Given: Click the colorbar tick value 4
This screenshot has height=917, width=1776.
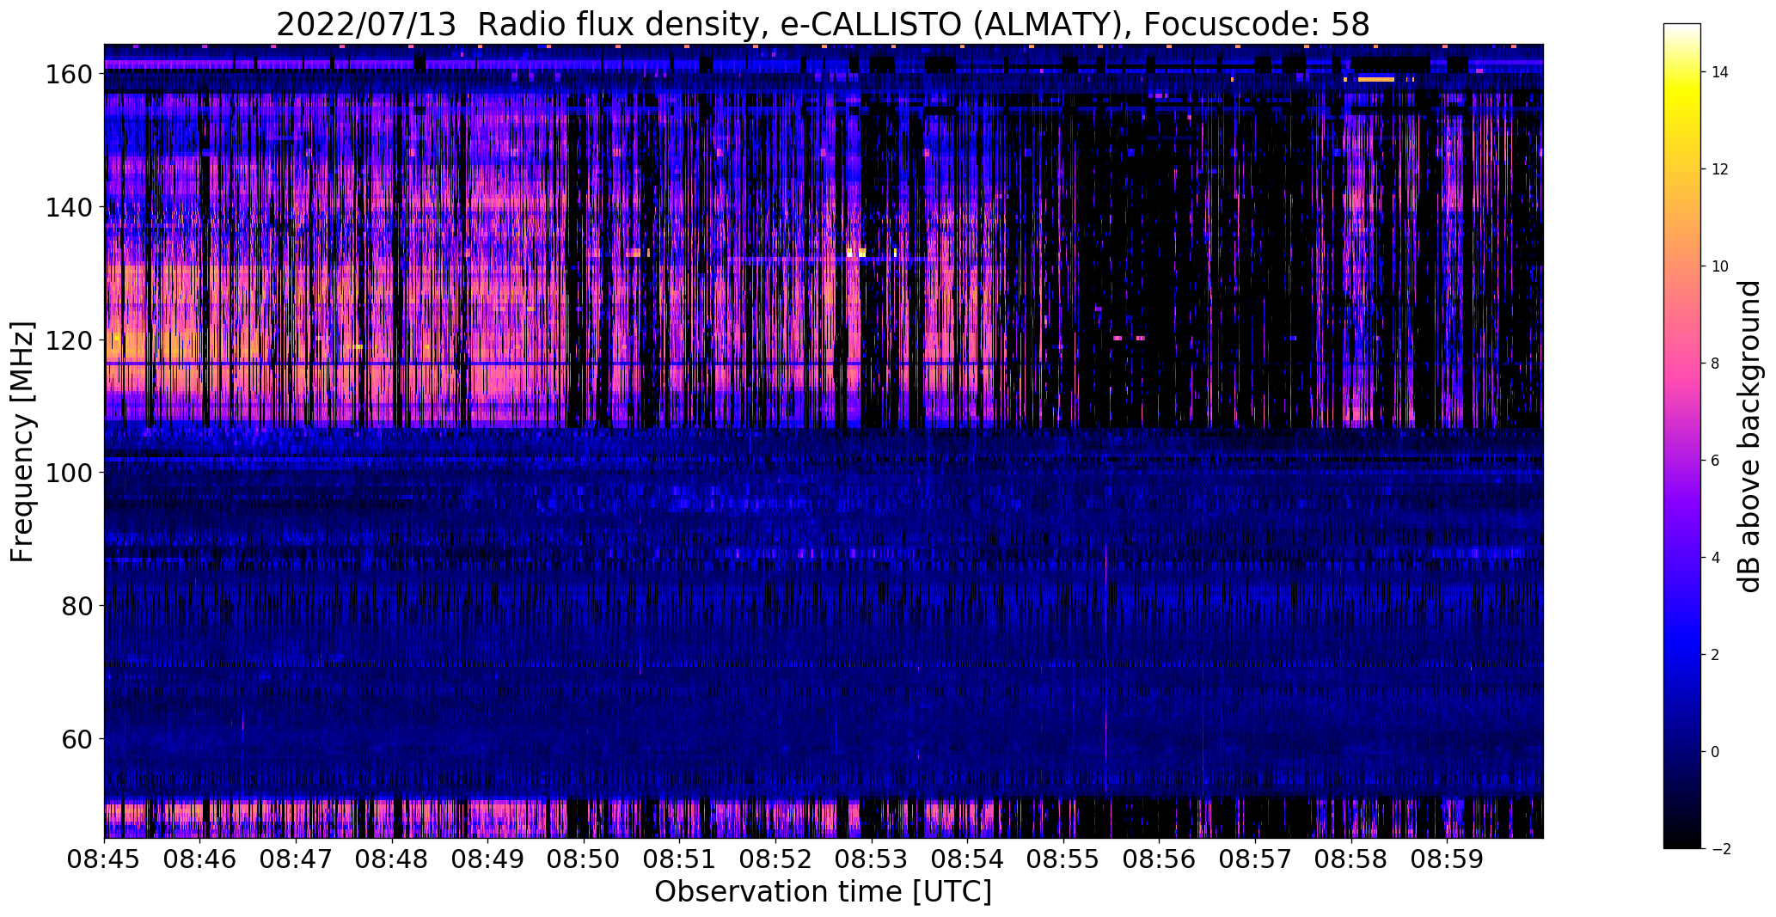Looking at the screenshot, I should tap(1716, 558).
